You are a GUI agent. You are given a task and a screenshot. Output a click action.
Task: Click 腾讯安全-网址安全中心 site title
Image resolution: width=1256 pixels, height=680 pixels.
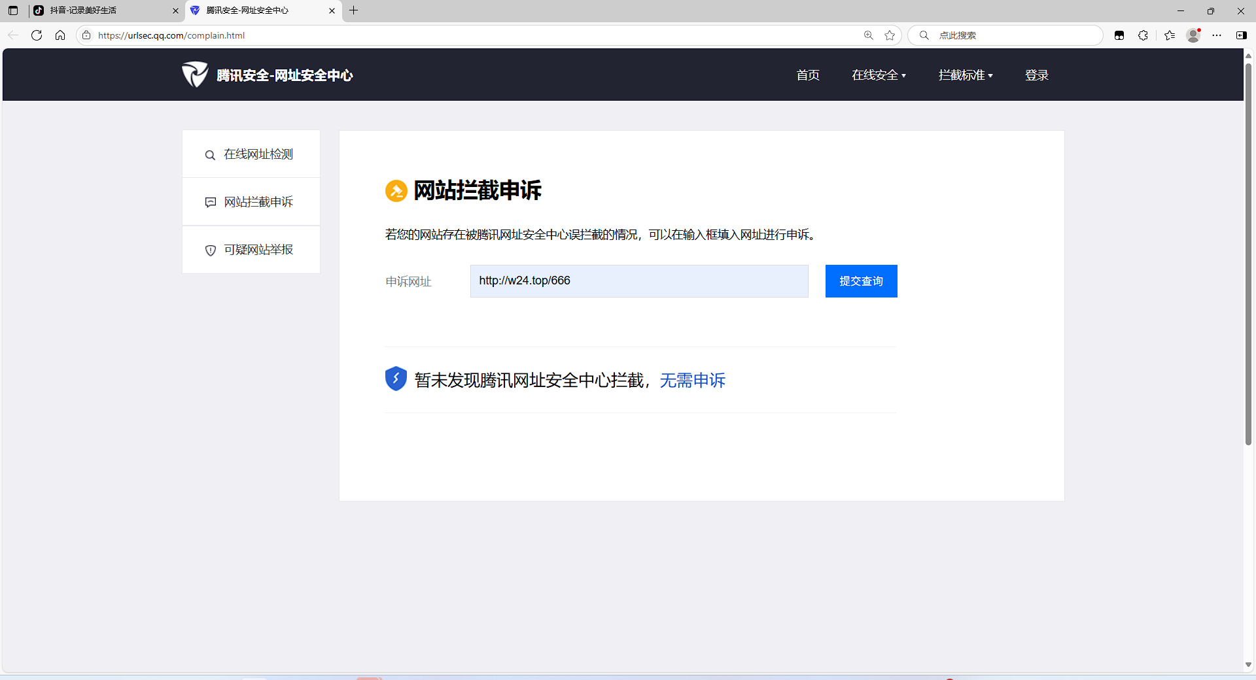tap(285, 75)
